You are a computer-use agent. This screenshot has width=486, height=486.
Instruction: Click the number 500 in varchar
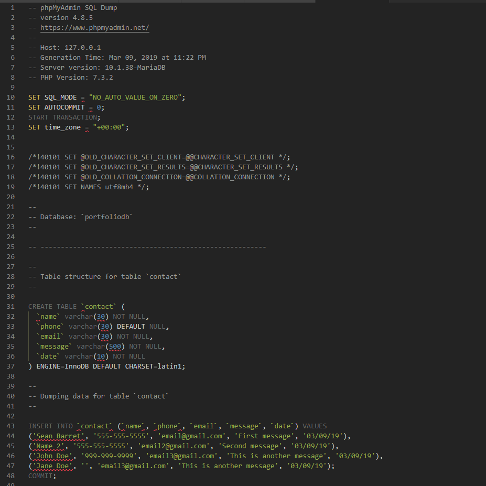point(115,347)
